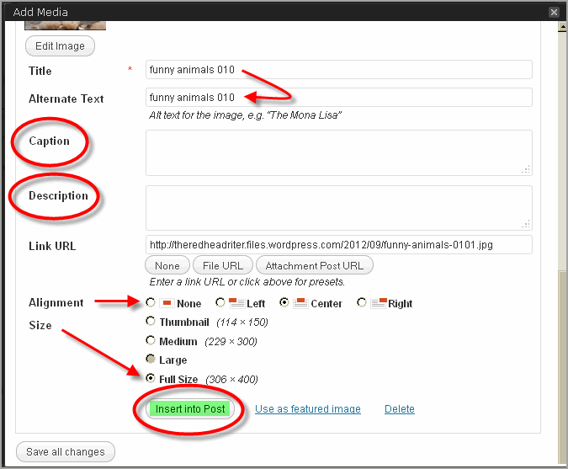The image size is (568, 469).
Task: Click the Caption field label
Action: (50, 141)
